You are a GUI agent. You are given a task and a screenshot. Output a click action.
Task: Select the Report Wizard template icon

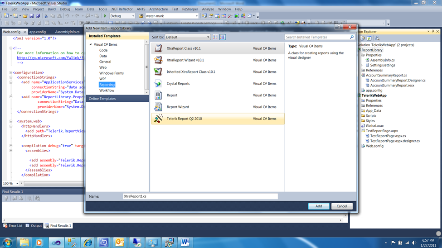158,107
